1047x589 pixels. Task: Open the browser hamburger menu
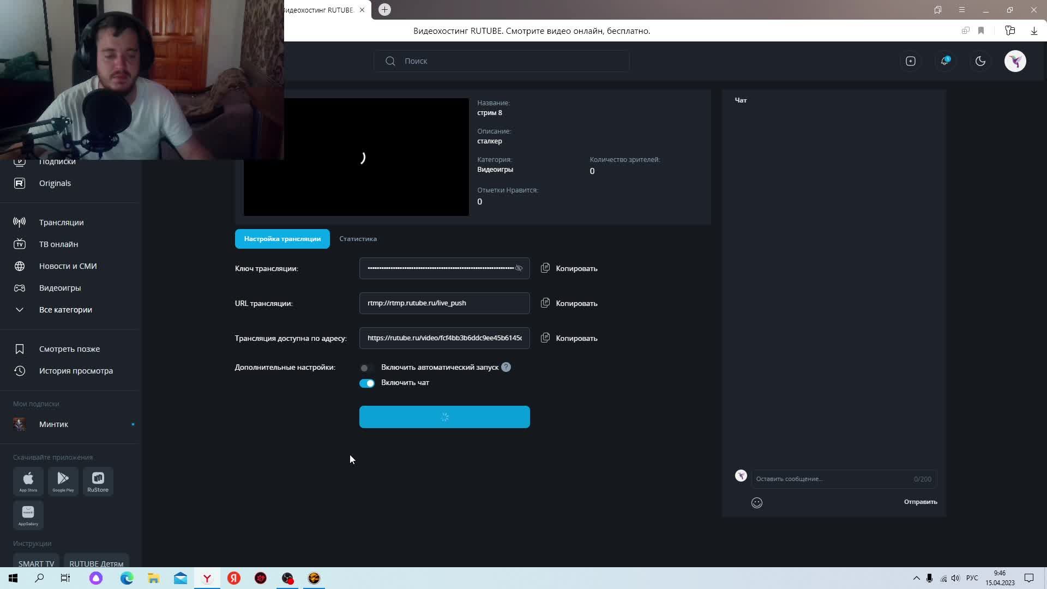[x=961, y=10]
